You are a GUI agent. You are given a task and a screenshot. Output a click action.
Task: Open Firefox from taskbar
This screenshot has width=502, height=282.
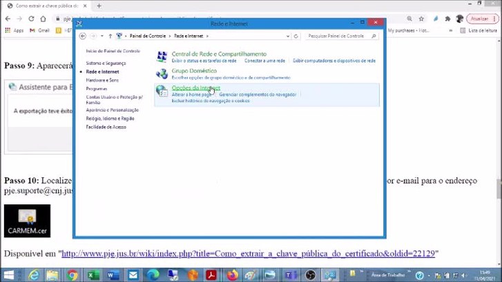pos(232,275)
